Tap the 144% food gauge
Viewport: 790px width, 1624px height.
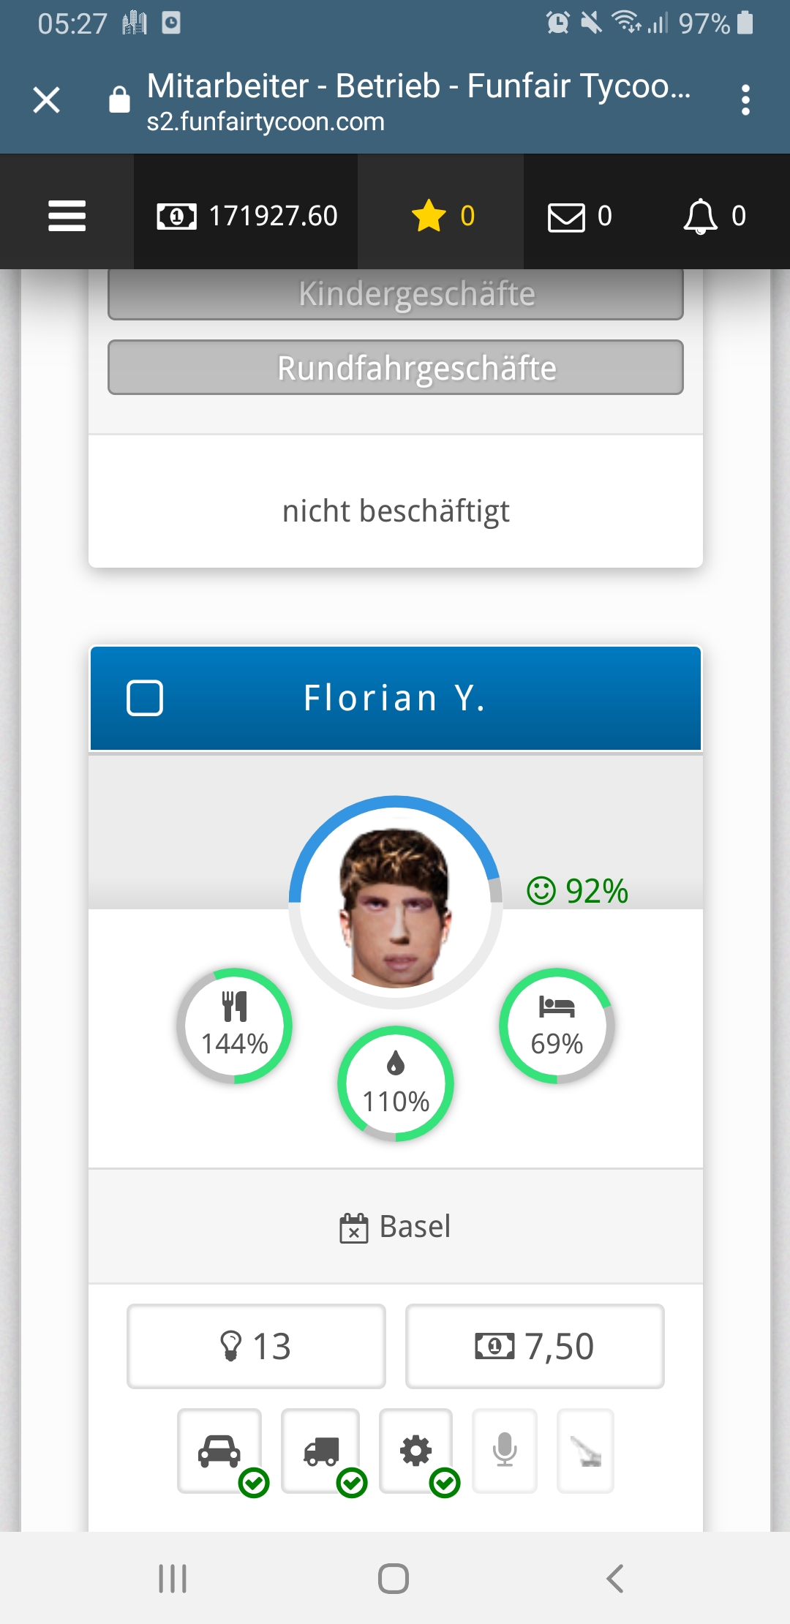tap(235, 1026)
